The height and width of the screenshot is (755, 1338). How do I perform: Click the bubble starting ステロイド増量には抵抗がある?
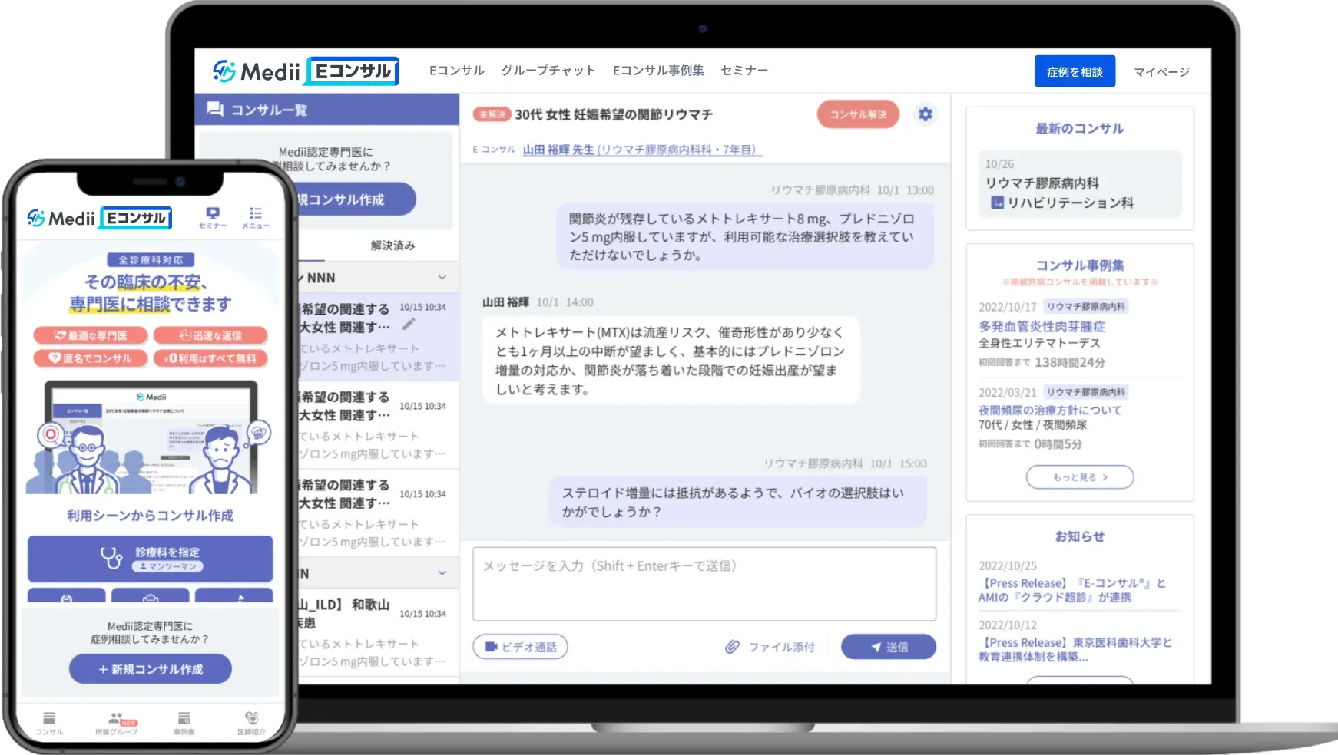pyautogui.click(x=737, y=503)
